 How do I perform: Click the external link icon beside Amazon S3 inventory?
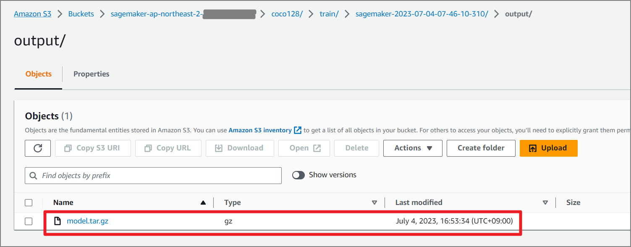298,130
